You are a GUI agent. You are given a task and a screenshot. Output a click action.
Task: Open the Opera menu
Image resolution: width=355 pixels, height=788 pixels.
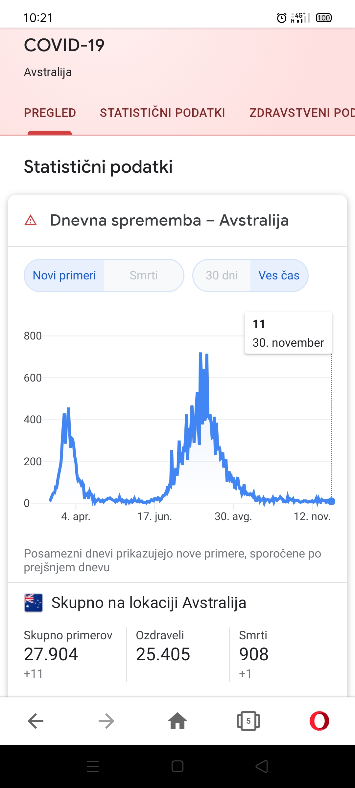click(x=319, y=721)
